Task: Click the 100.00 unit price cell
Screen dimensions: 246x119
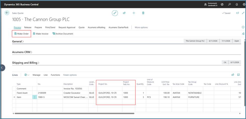Action: click(x=165, y=93)
